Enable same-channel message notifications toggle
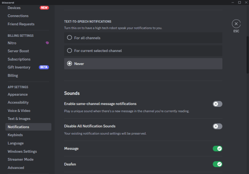249x174 pixels. pyautogui.click(x=217, y=104)
